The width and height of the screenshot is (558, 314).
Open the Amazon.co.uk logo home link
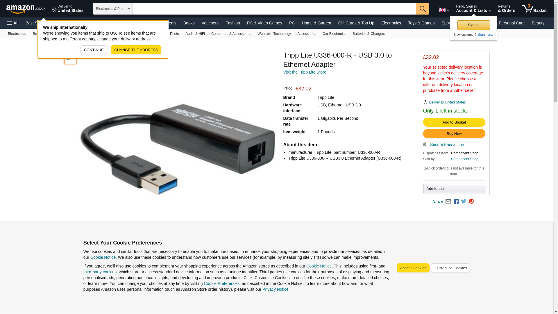coord(26,9)
